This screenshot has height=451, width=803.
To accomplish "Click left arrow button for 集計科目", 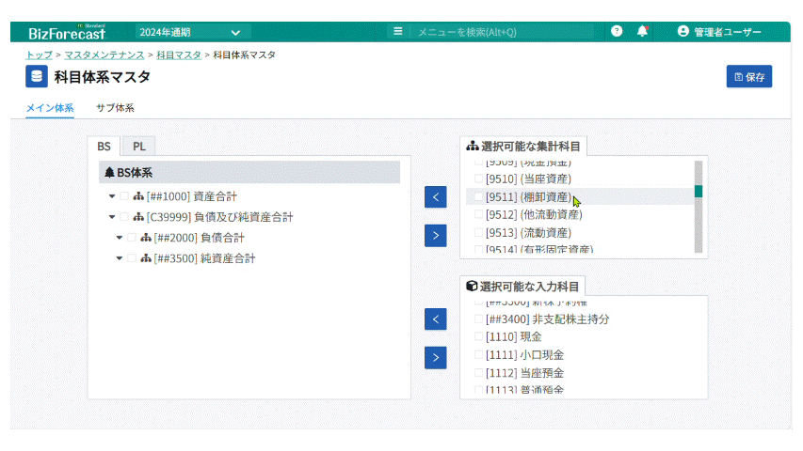I will [x=435, y=196].
